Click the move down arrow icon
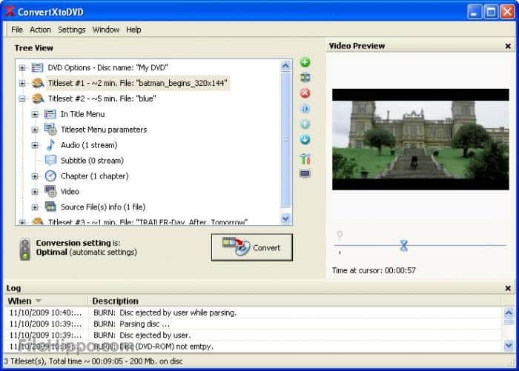 pyautogui.click(x=305, y=139)
